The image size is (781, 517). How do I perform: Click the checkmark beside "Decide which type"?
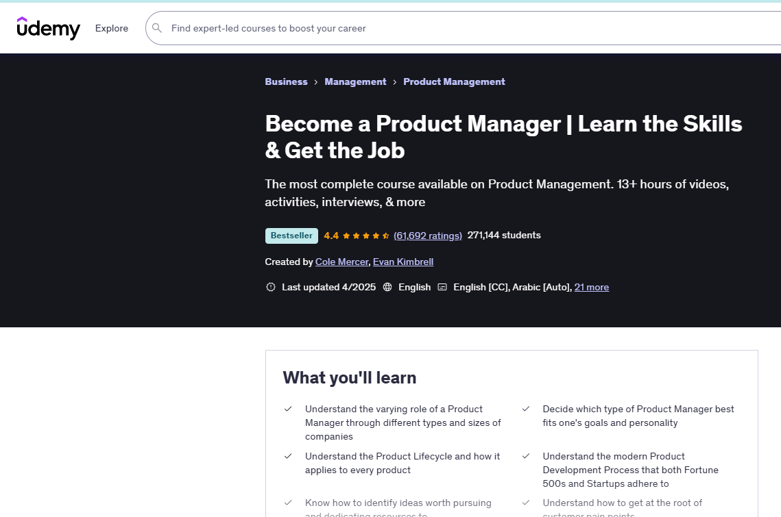pyautogui.click(x=525, y=409)
